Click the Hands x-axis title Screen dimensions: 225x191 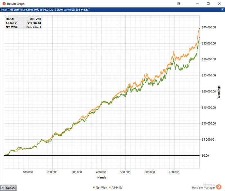pos(102,178)
